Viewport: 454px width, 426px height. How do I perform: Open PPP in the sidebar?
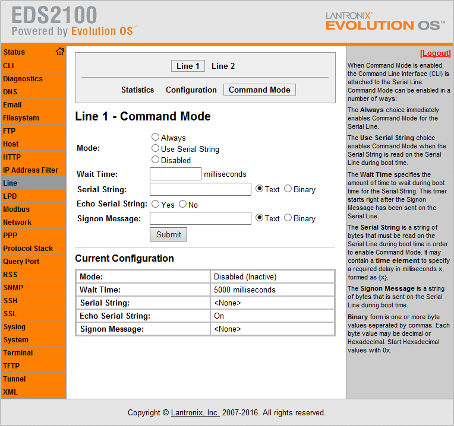click(x=34, y=236)
